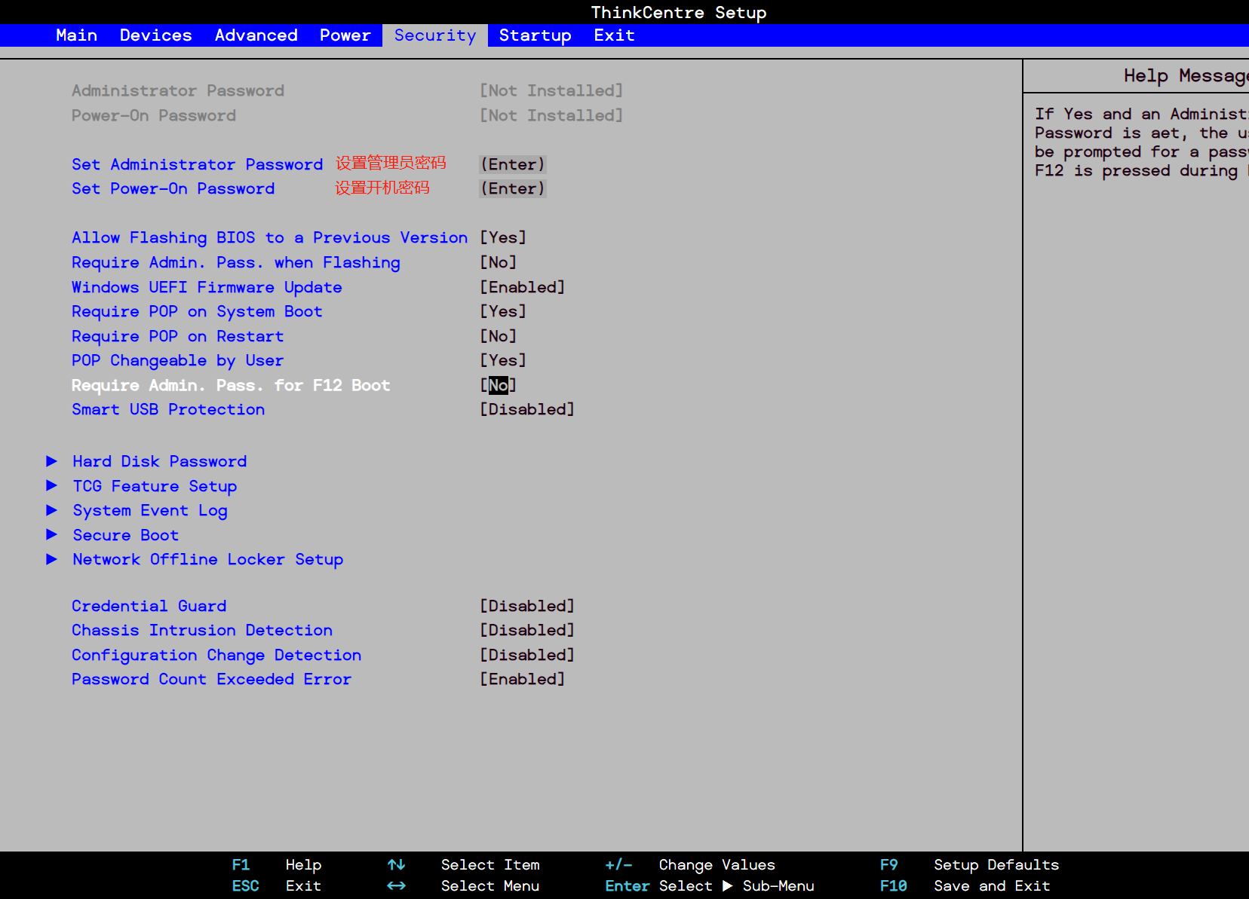
Task: Toggle Allow Flashing BIOS to Previous Version
Action: pyautogui.click(x=502, y=237)
